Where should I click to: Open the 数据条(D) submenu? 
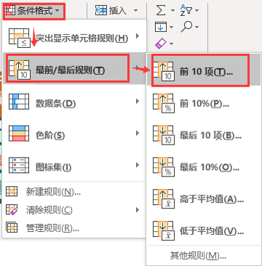74,102
